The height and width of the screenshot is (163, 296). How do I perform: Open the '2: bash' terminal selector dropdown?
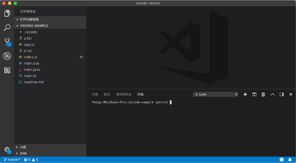click(x=215, y=94)
